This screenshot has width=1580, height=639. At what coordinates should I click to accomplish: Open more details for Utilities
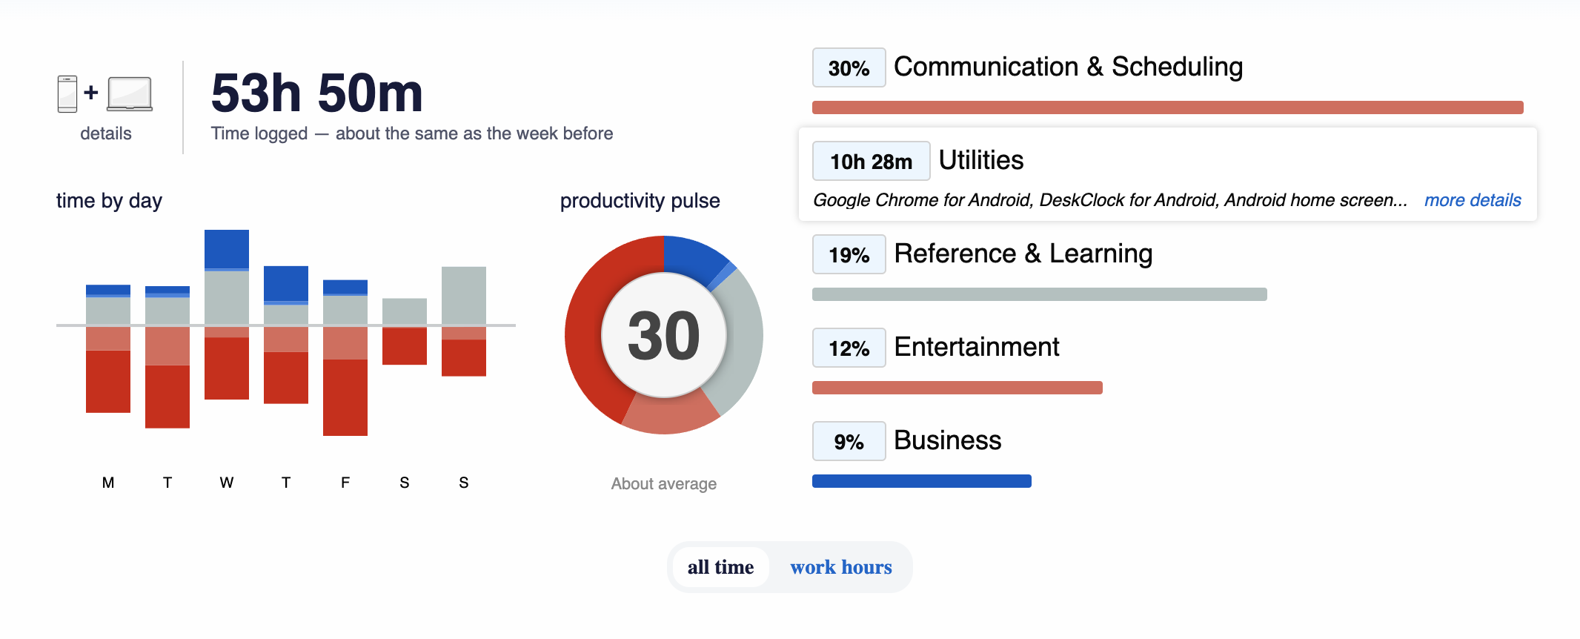coord(1473,200)
